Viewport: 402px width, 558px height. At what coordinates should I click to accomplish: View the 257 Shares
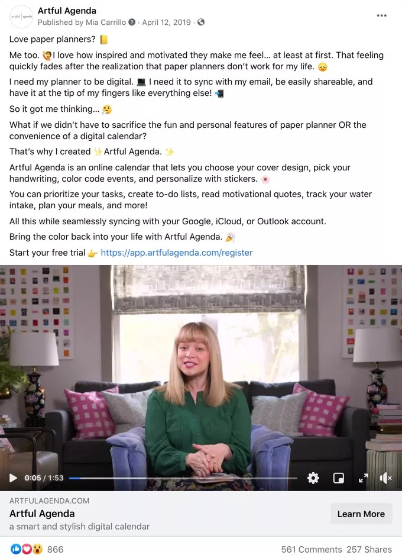pyautogui.click(x=369, y=550)
